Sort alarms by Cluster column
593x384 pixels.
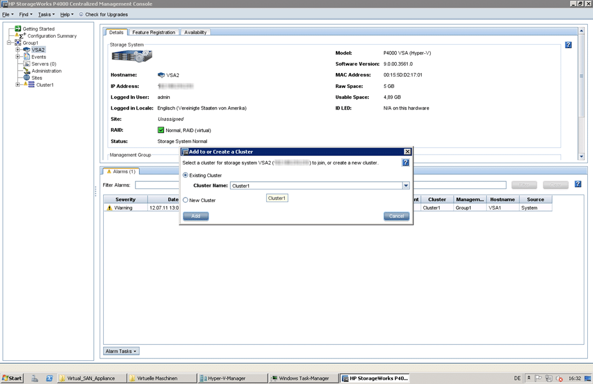pos(437,199)
